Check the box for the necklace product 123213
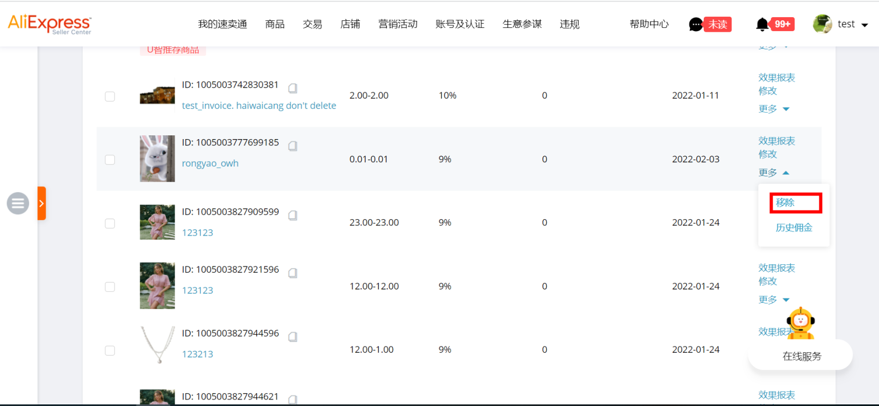 click(x=110, y=351)
